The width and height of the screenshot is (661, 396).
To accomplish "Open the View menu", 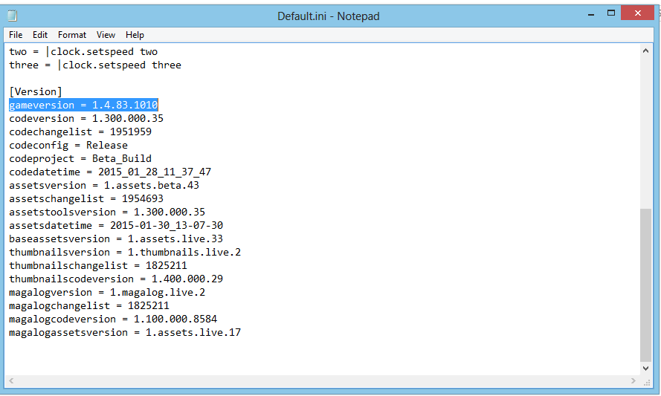I will tap(106, 35).
